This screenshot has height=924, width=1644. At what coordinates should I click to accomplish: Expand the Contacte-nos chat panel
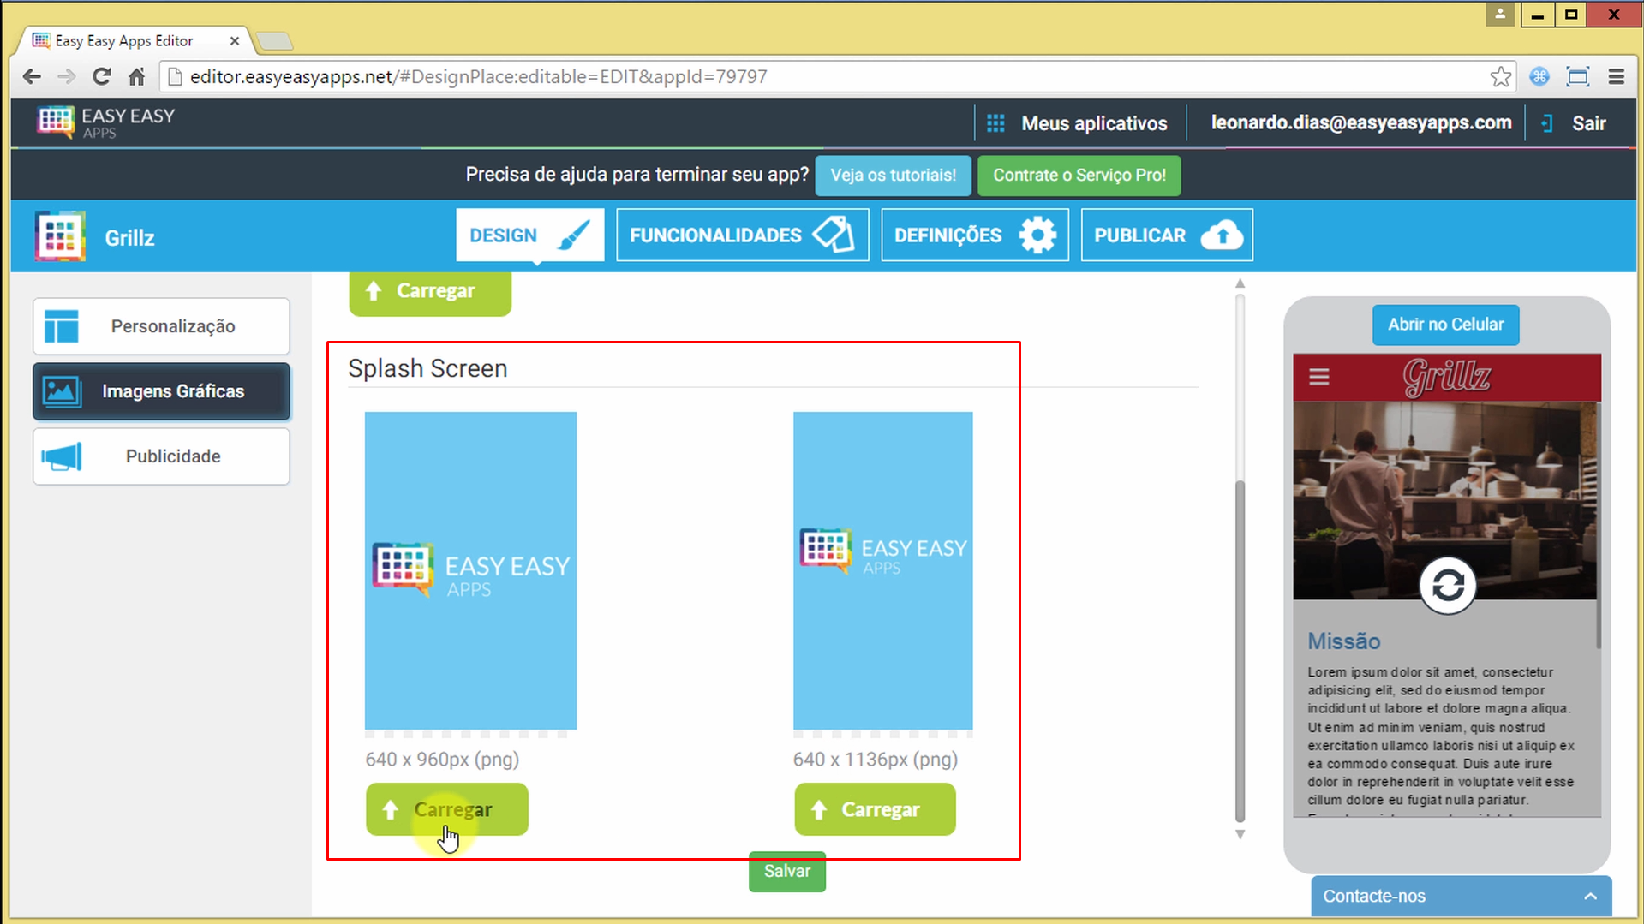1461,896
